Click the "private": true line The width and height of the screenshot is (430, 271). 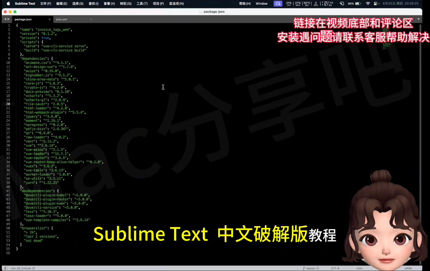pos(35,38)
